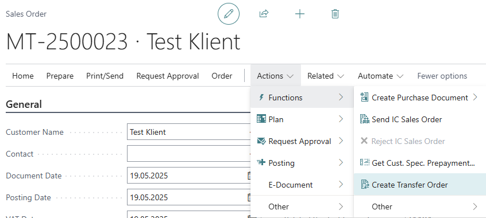
Task: Click the share icon at top
Action: click(264, 14)
